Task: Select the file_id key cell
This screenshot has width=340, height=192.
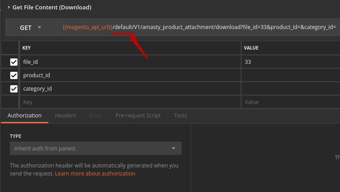Action: (130, 62)
